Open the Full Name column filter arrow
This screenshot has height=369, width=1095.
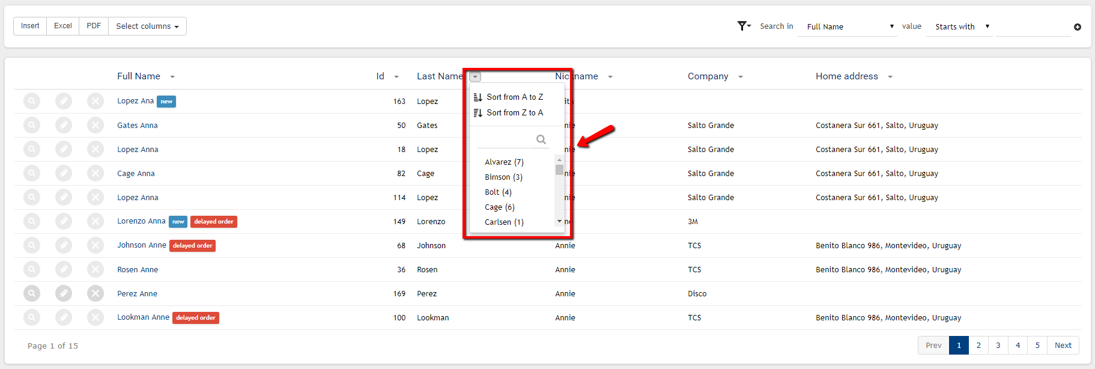coord(172,77)
